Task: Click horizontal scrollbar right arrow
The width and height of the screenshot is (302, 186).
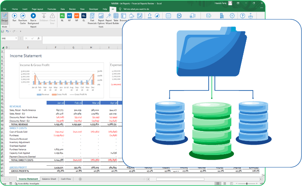Action: click(261, 179)
